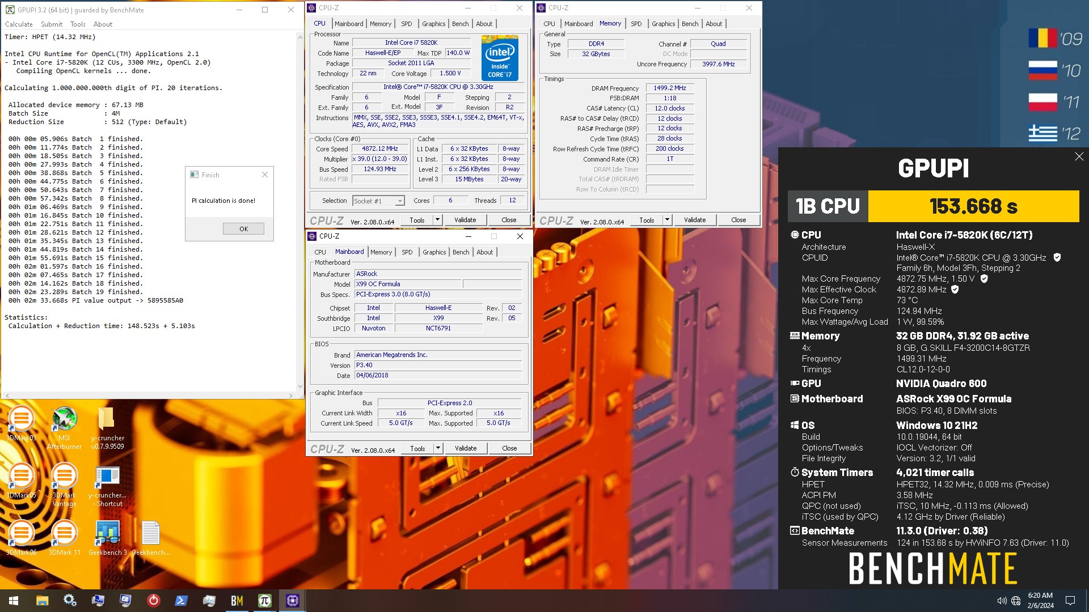Close the Finish dialog with its X
The image size is (1089, 612).
click(x=264, y=175)
